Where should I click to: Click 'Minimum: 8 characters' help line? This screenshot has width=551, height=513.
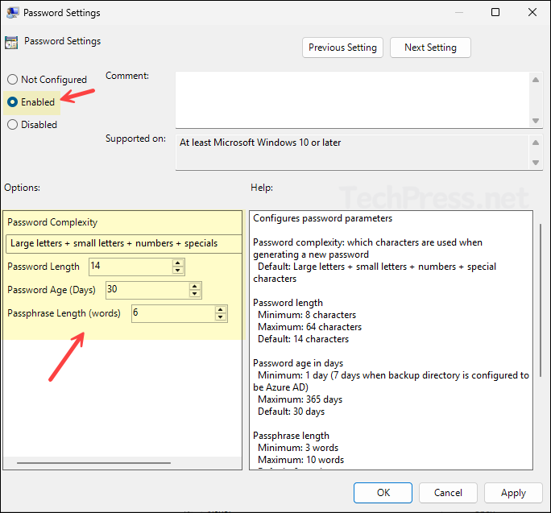[x=307, y=315]
